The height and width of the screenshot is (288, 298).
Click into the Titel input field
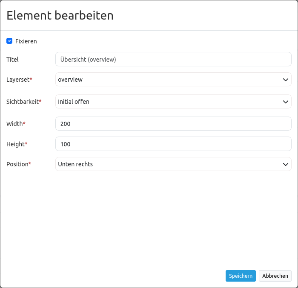click(173, 59)
